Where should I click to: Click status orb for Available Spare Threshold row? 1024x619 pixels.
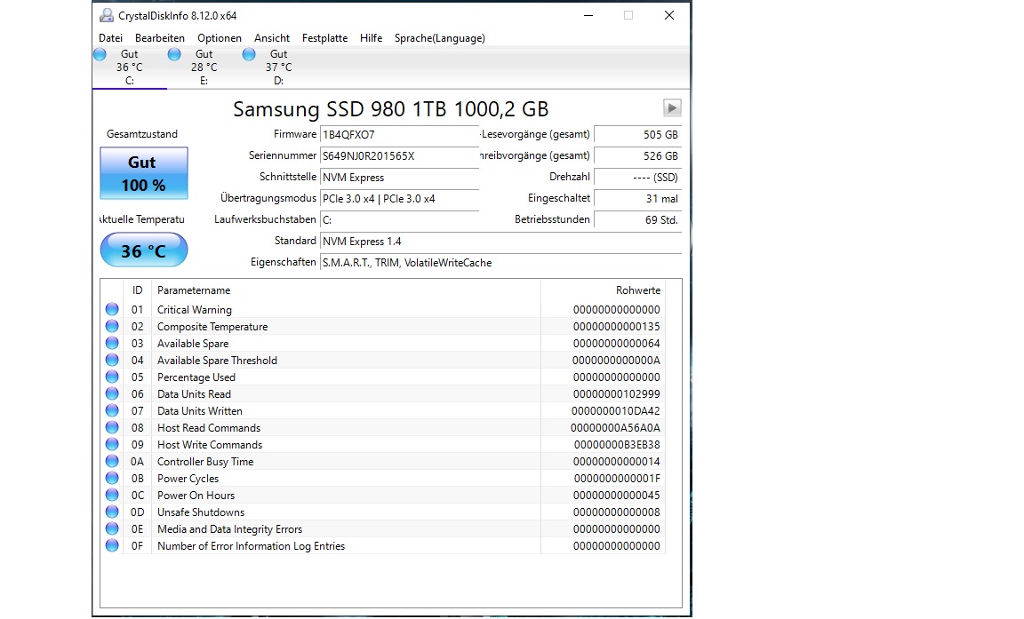pos(112,360)
